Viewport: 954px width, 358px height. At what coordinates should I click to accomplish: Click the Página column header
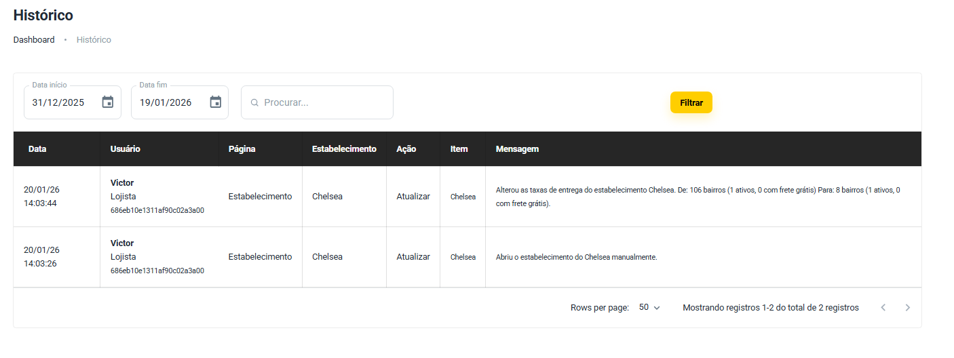coord(242,149)
